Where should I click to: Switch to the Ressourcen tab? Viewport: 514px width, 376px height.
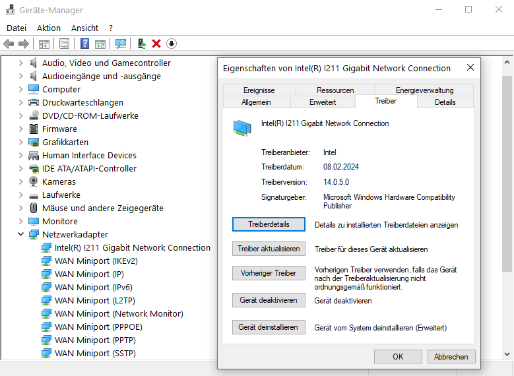point(335,90)
